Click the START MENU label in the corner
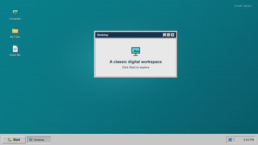 [243, 6]
